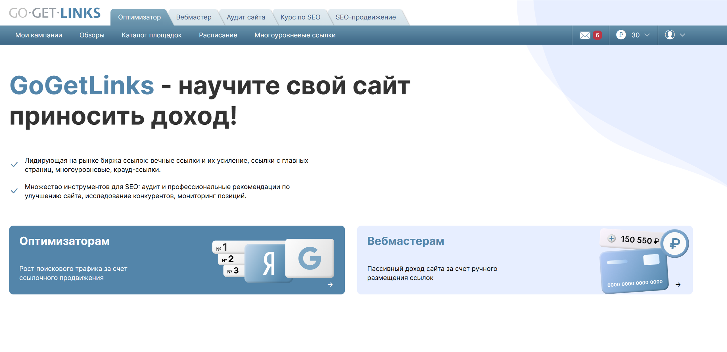The width and height of the screenshot is (727, 352).
Task: Open the SEO-продвижение tab
Action: [366, 17]
